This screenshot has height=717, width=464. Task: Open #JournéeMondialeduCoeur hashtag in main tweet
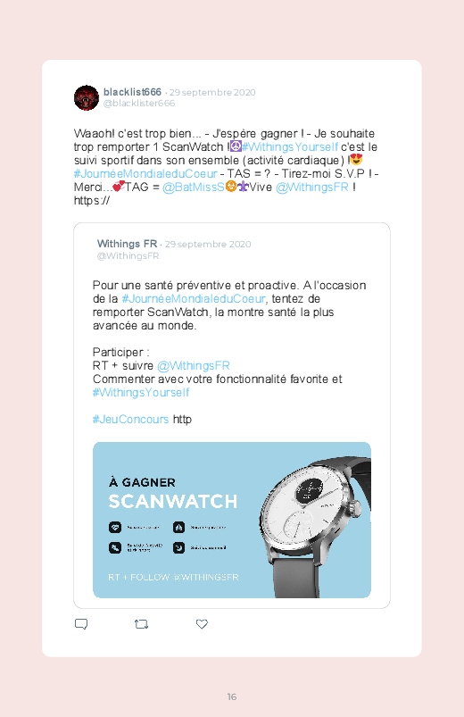pyautogui.click(x=145, y=174)
